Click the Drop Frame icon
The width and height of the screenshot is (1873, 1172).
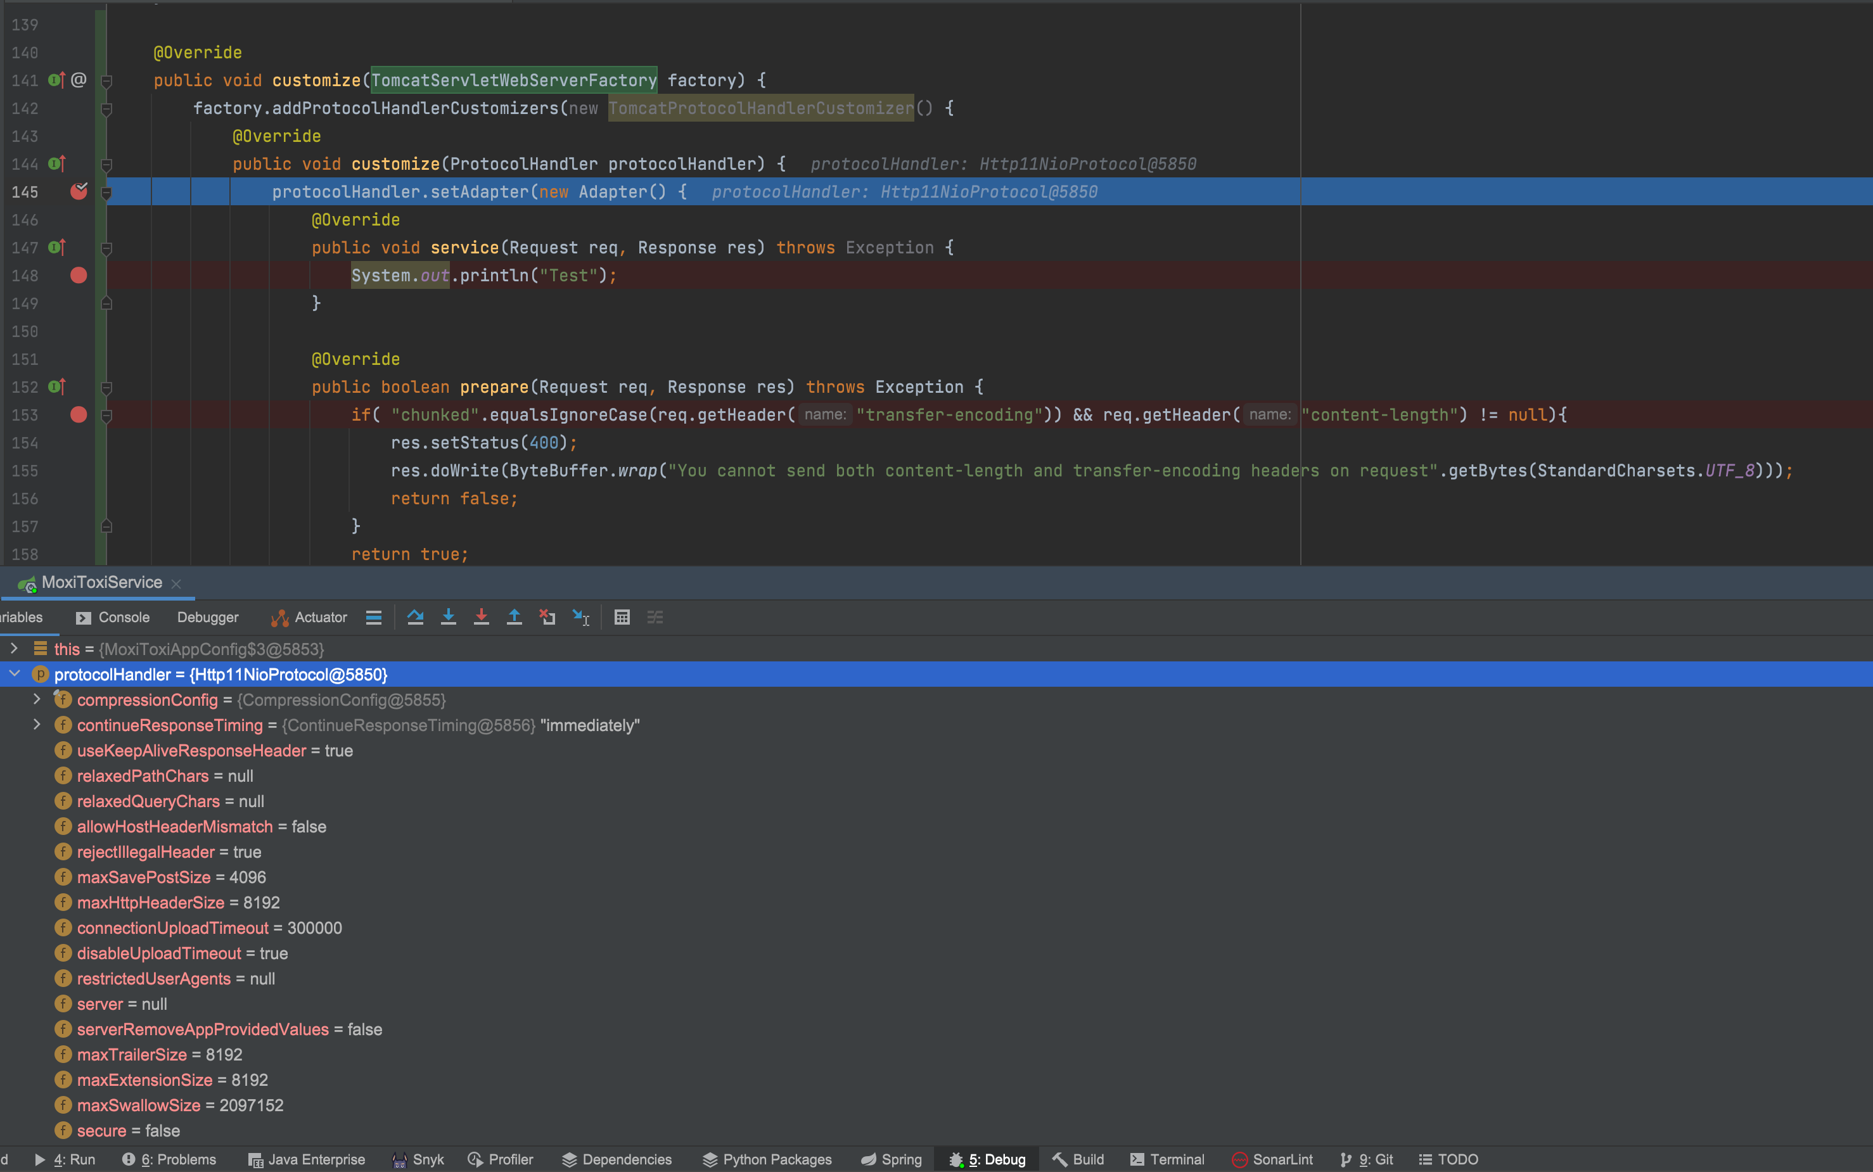click(547, 617)
